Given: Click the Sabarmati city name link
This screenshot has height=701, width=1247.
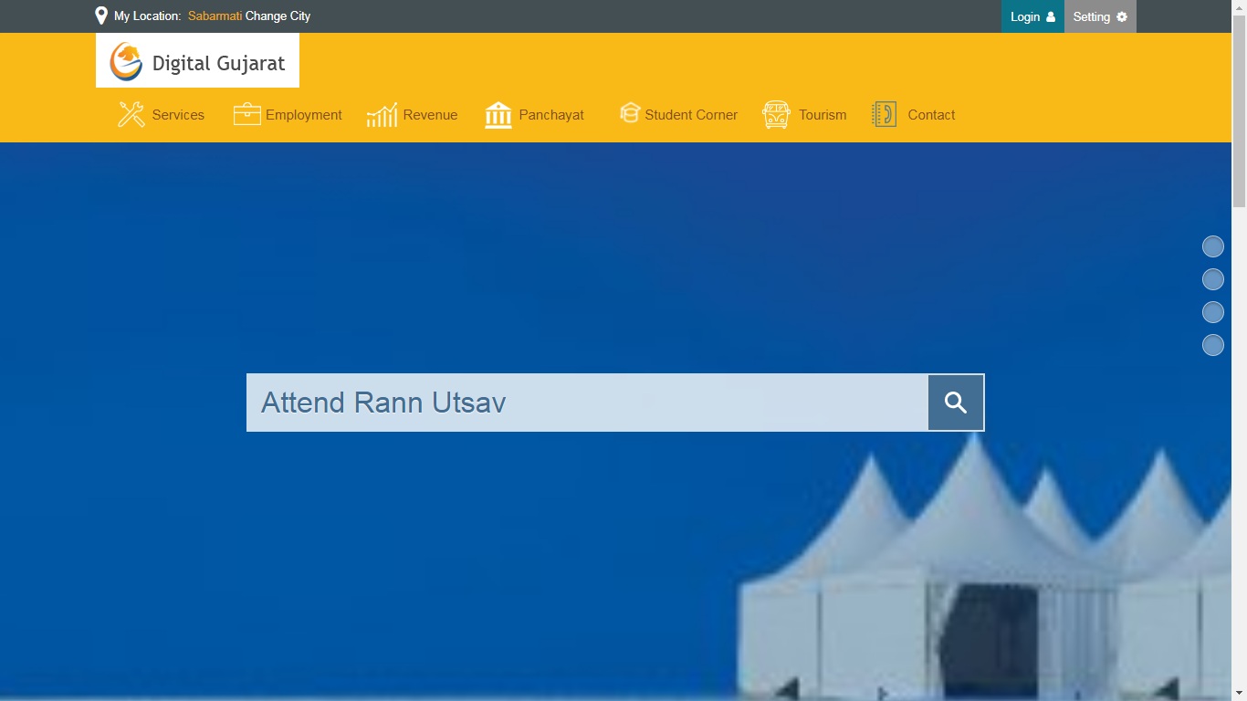Looking at the screenshot, I should (213, 16).
